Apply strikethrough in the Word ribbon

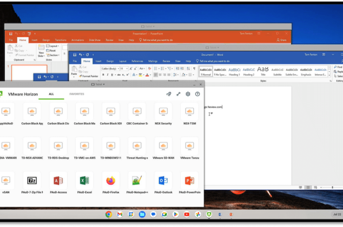(119, 75)
